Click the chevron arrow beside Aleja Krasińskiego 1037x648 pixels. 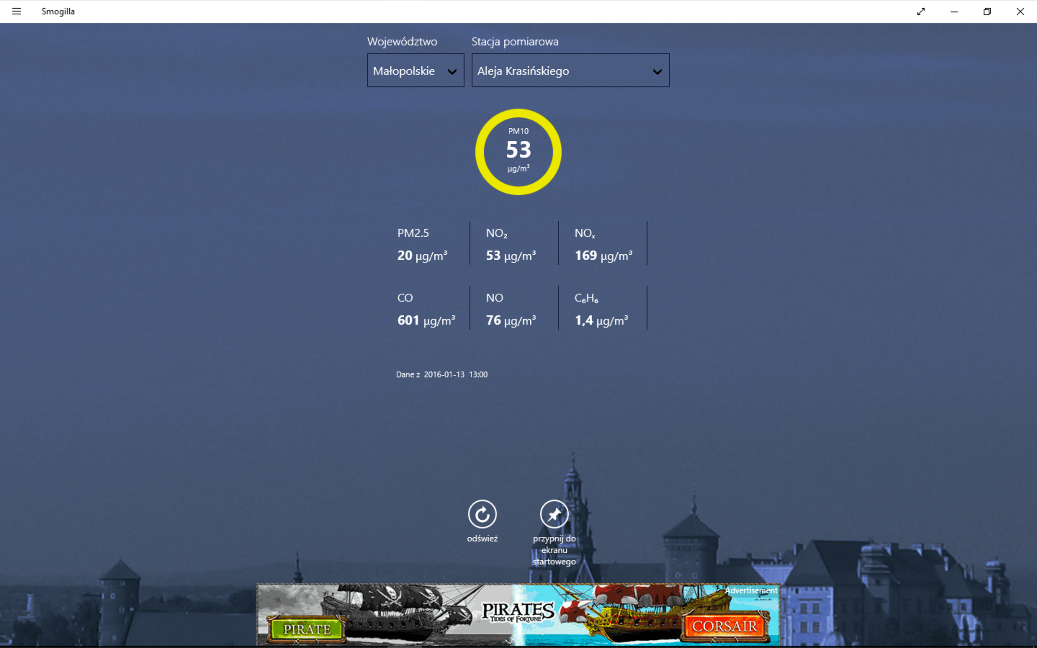(x=657, y=72)
